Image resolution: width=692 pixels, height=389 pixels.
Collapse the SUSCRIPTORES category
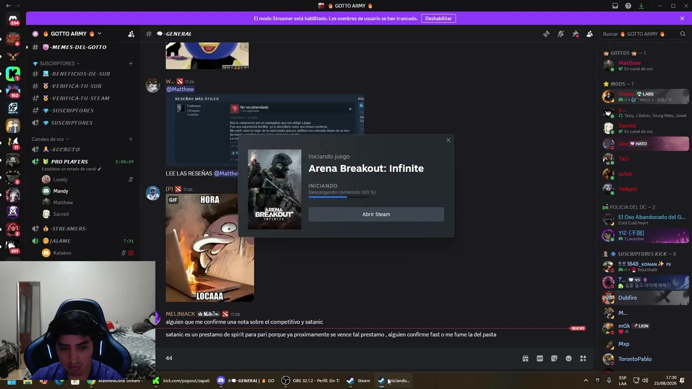tap(56, 63)
